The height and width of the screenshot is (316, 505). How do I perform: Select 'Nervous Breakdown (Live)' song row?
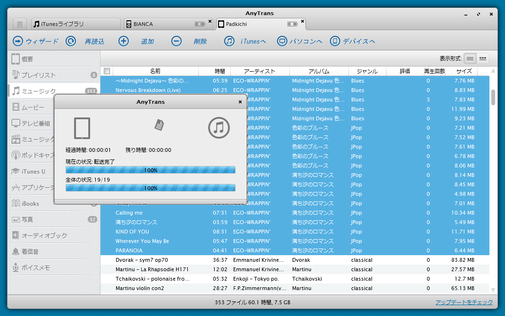(295, 90)
